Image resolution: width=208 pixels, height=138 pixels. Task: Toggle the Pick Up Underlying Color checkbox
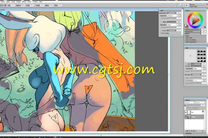click(x=185, y=109)
